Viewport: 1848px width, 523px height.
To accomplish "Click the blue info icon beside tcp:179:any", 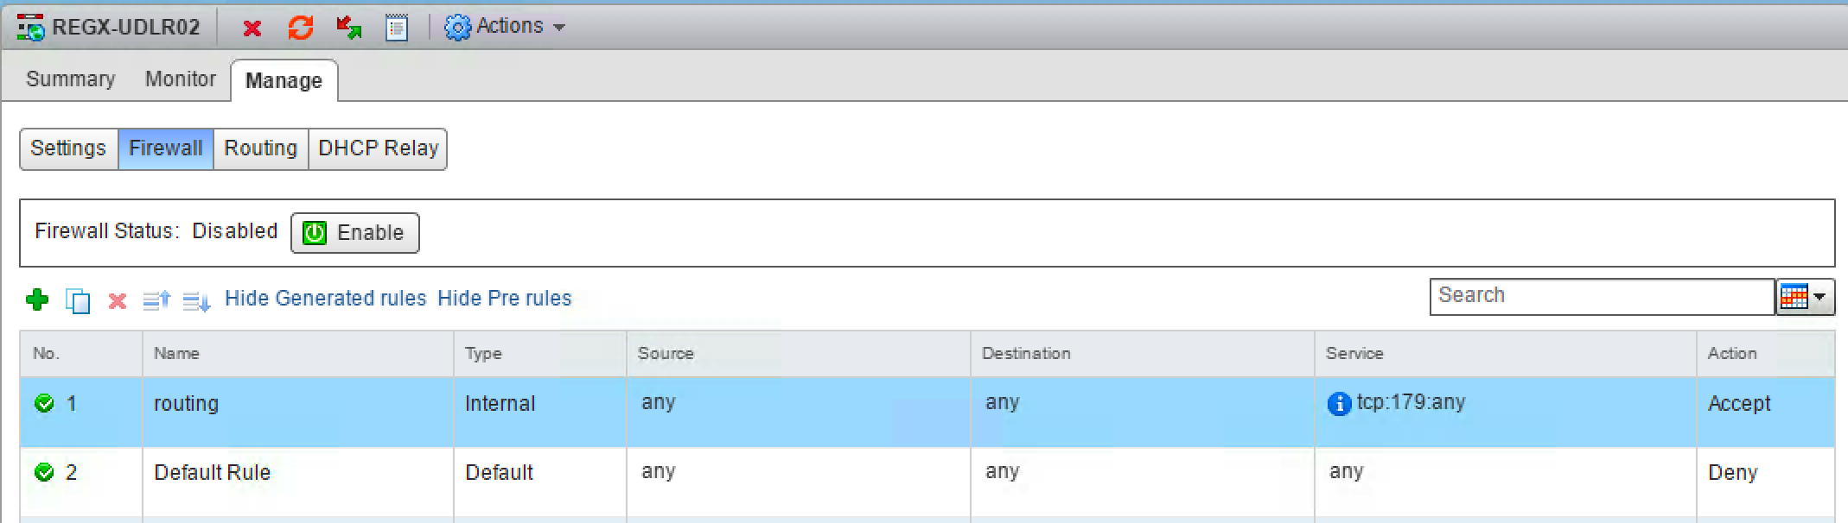I will [1338, 404].
